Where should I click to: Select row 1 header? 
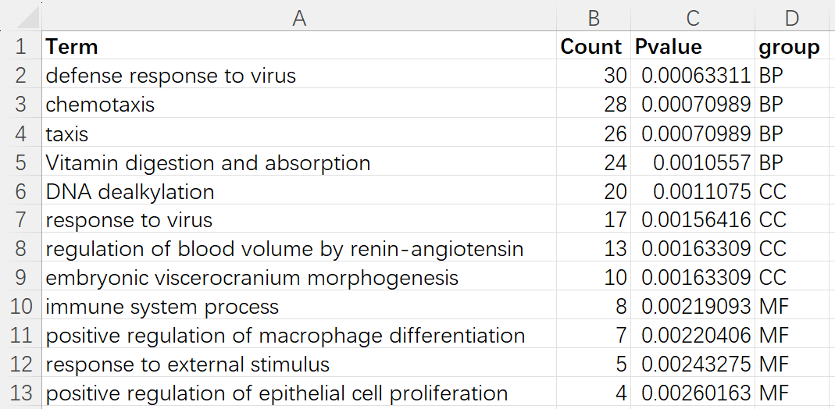[20, 47]
